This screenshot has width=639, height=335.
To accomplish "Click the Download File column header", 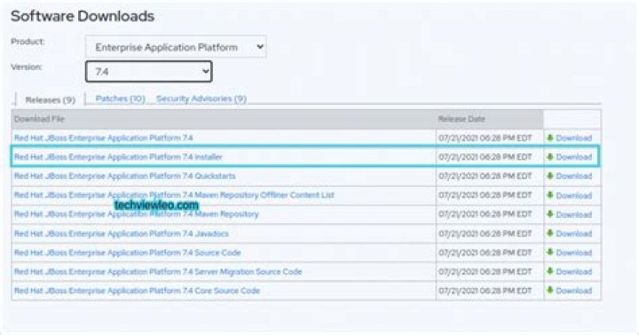I will [39, 119].
